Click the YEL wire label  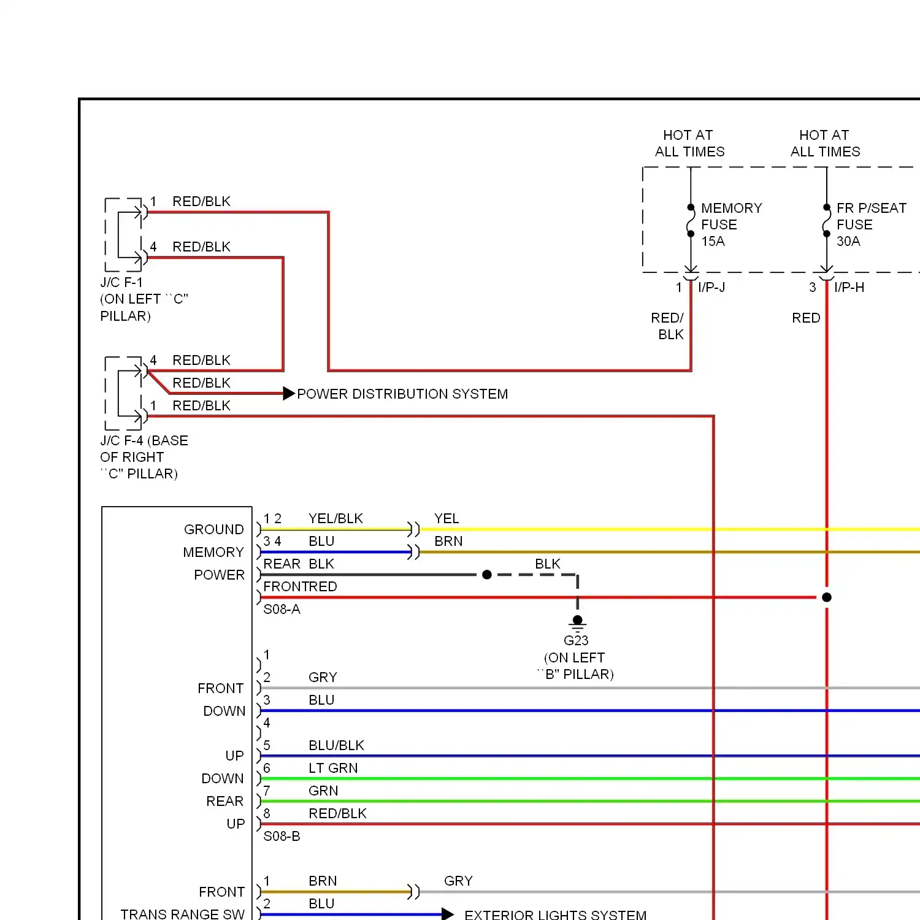coord(447,518)
